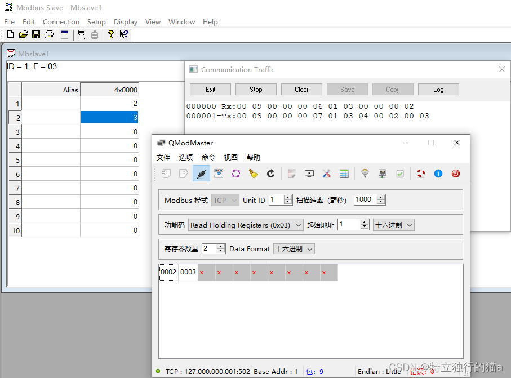Click the Clear button in Communication Traffic
Image resolution: width=511 pixels, height=378 pixels.
click(x=301, y=89)
